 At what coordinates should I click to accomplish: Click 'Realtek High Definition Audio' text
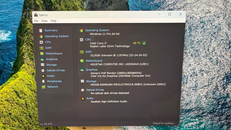pyautogui.click(x=109, y=102)
